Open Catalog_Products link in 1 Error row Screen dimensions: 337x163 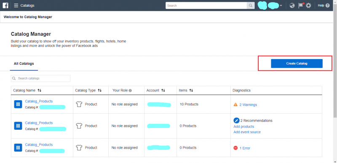[39, 144]
